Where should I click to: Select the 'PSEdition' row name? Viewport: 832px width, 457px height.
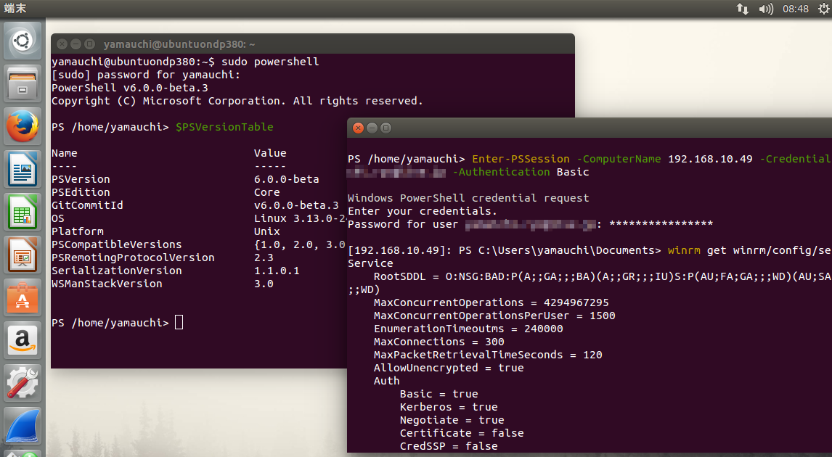pyautogui.click(x=81, y=192)
